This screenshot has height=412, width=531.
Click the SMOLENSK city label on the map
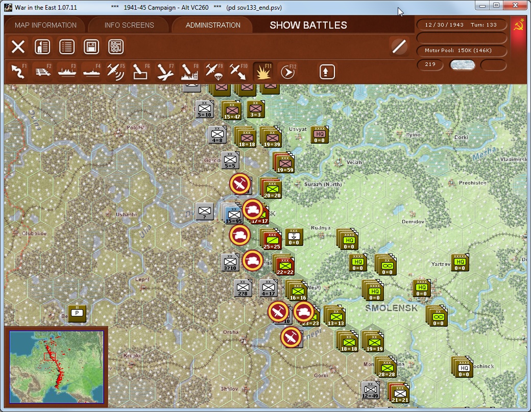[391, 308]
